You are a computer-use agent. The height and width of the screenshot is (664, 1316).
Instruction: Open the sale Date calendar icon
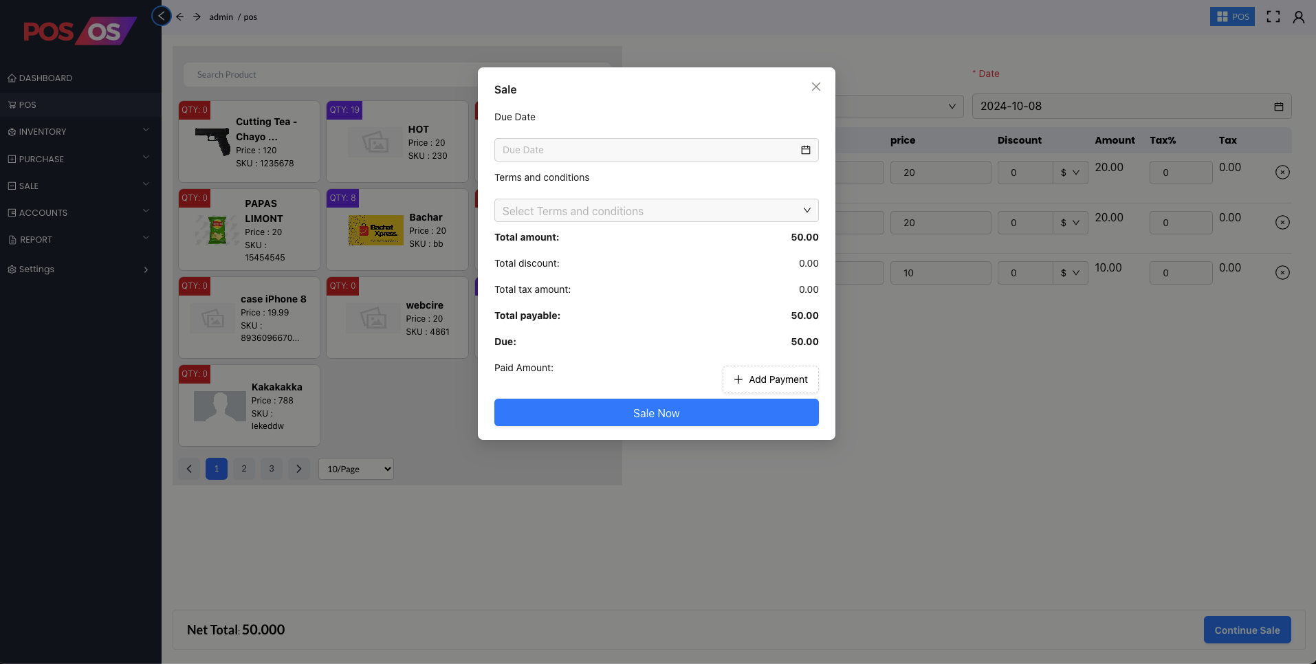coord(1277,106)
